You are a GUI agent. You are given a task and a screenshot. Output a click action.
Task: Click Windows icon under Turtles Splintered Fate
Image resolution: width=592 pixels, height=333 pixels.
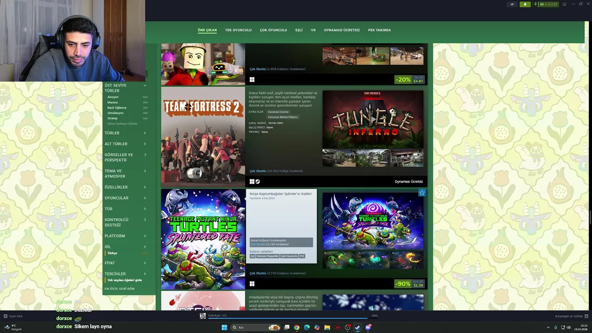coord(252,284)
